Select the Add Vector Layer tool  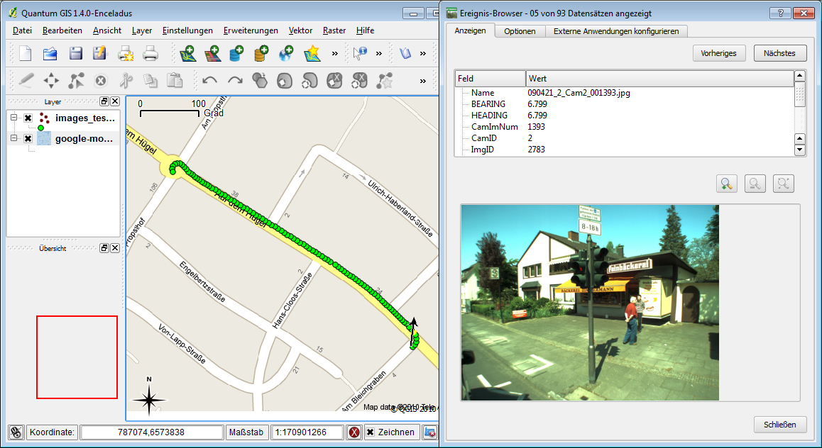click(189, 54)
